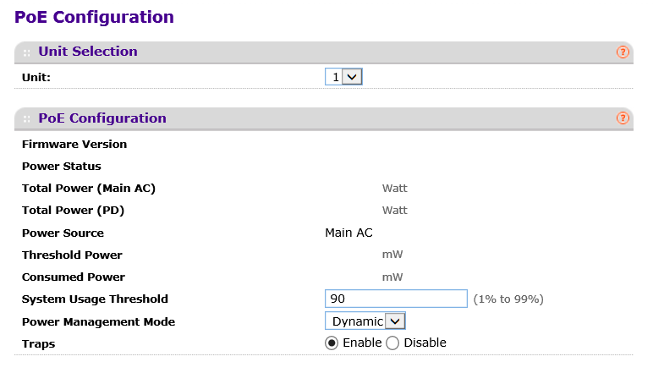
Task: Open help for the PoE Configuration section
Action: tap(623, 118)
